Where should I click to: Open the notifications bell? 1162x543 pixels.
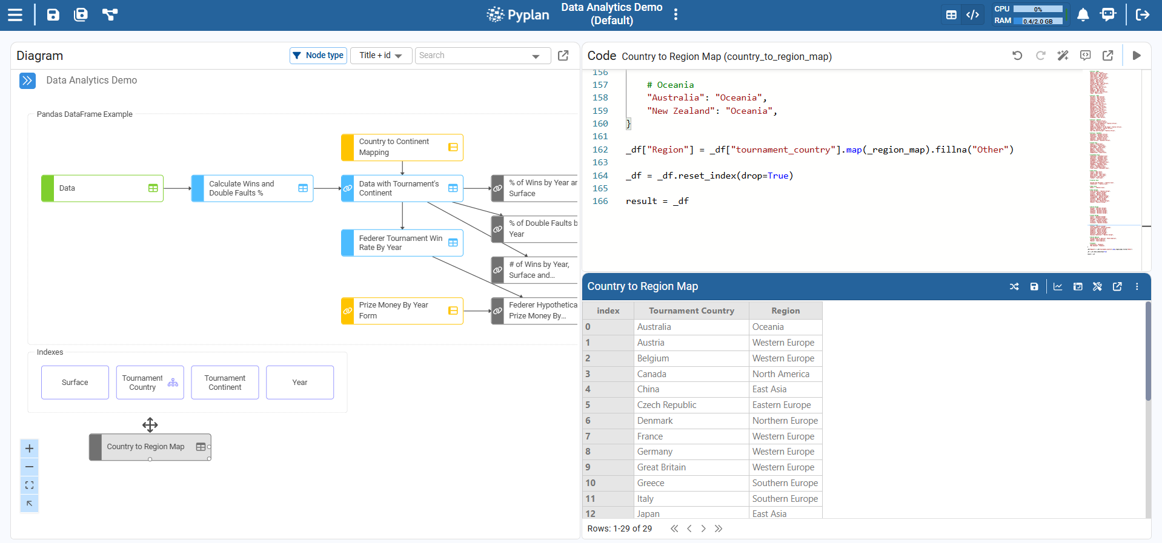[x=1083, y=15]
